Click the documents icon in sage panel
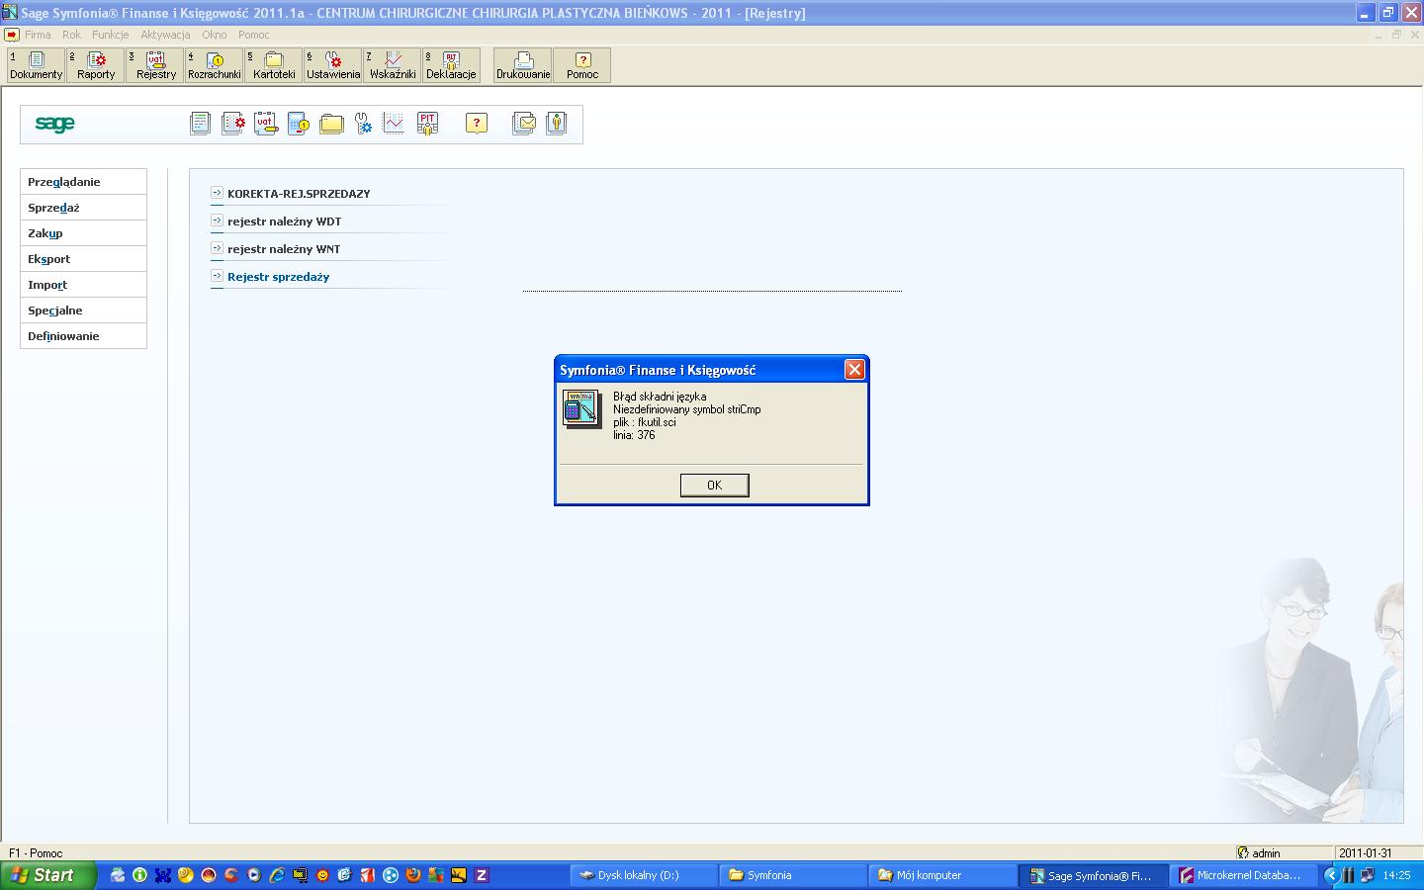Image resolution: width=1424 pixels, height=890 pixels. click(200, 124)
